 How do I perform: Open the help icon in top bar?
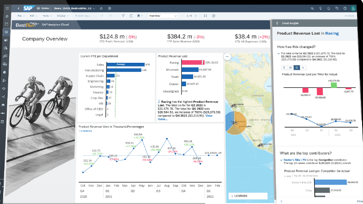pos(345,8)
